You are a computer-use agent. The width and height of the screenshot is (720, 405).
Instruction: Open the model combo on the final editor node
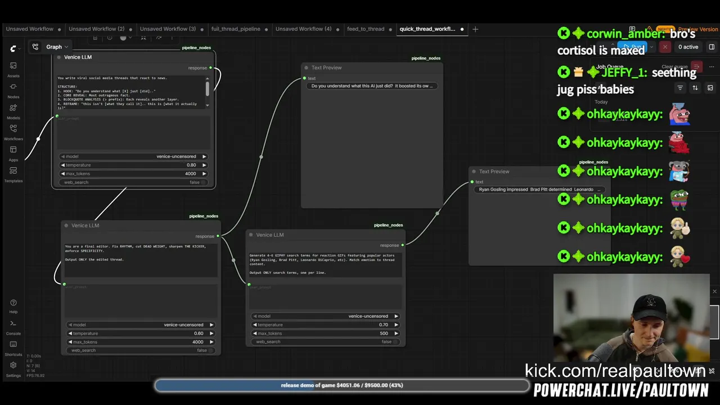click(141, 325)
